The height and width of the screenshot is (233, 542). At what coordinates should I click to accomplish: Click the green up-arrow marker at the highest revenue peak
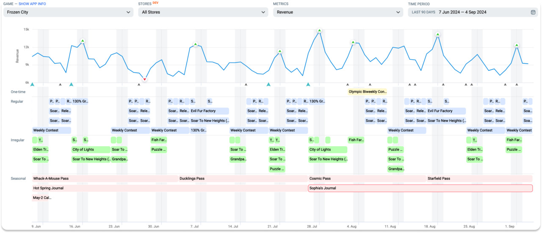(319, 30)
